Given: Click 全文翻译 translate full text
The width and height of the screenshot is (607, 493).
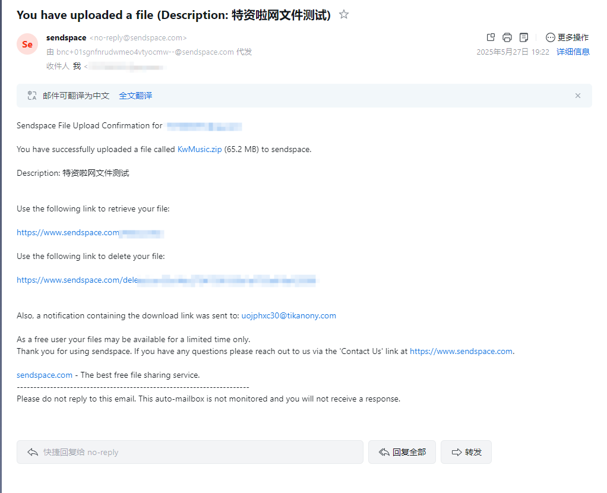Looking at the screenshot, I should [x=135, y=96].
